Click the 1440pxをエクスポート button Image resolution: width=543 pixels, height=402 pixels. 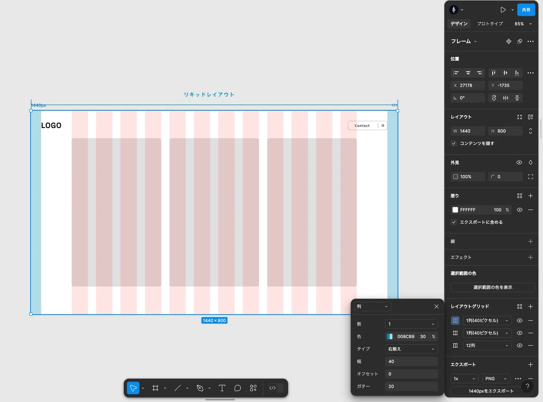point(491,391)
